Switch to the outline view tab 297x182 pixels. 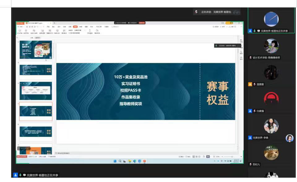(32, 38)
